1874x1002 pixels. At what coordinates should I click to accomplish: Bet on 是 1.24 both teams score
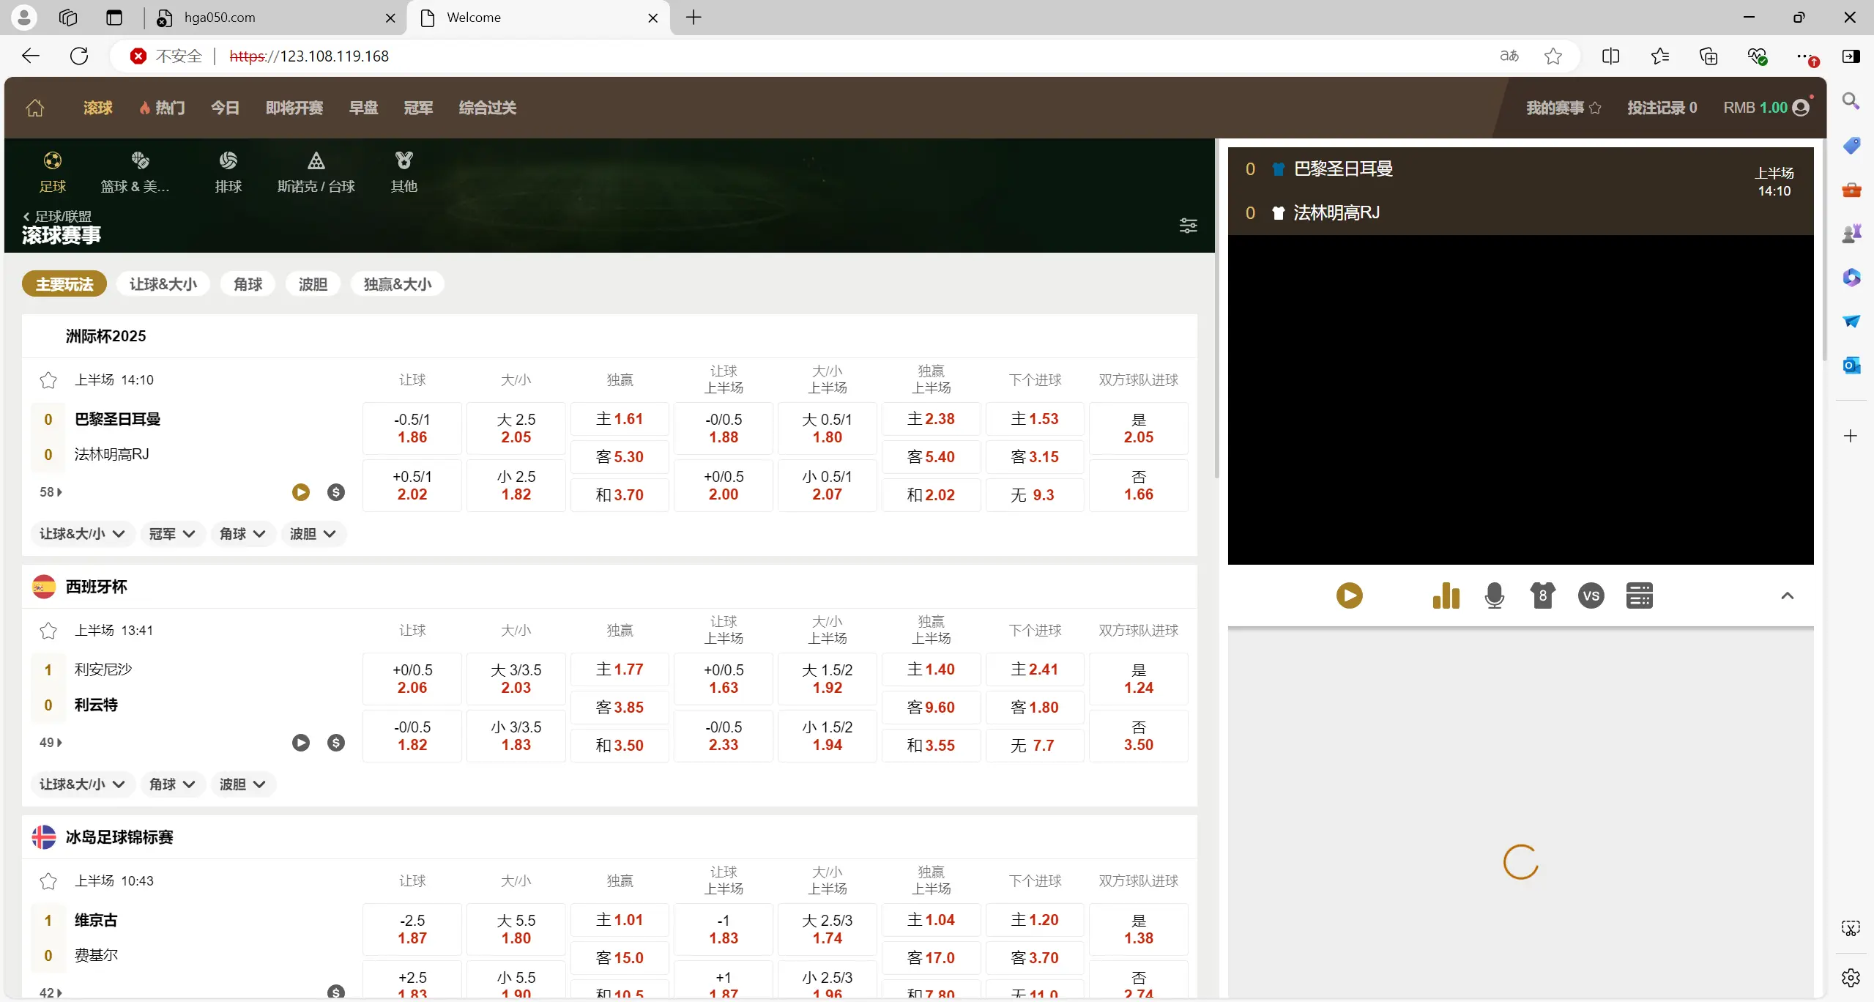1139,679
